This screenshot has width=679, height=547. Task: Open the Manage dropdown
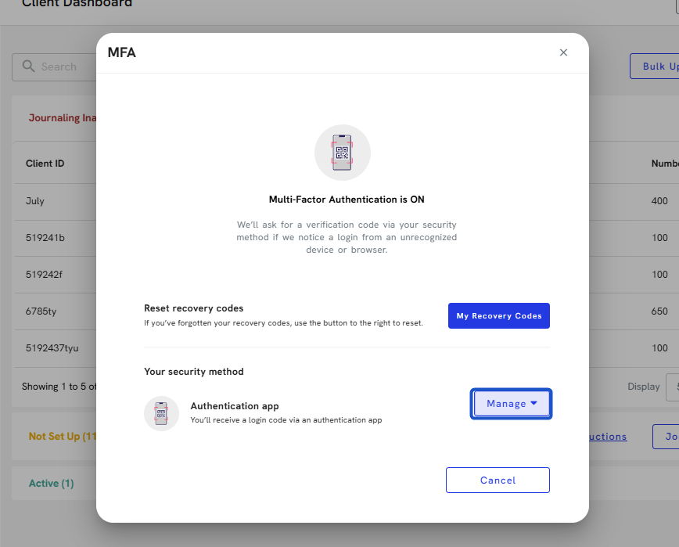click(x=512, y=404)
